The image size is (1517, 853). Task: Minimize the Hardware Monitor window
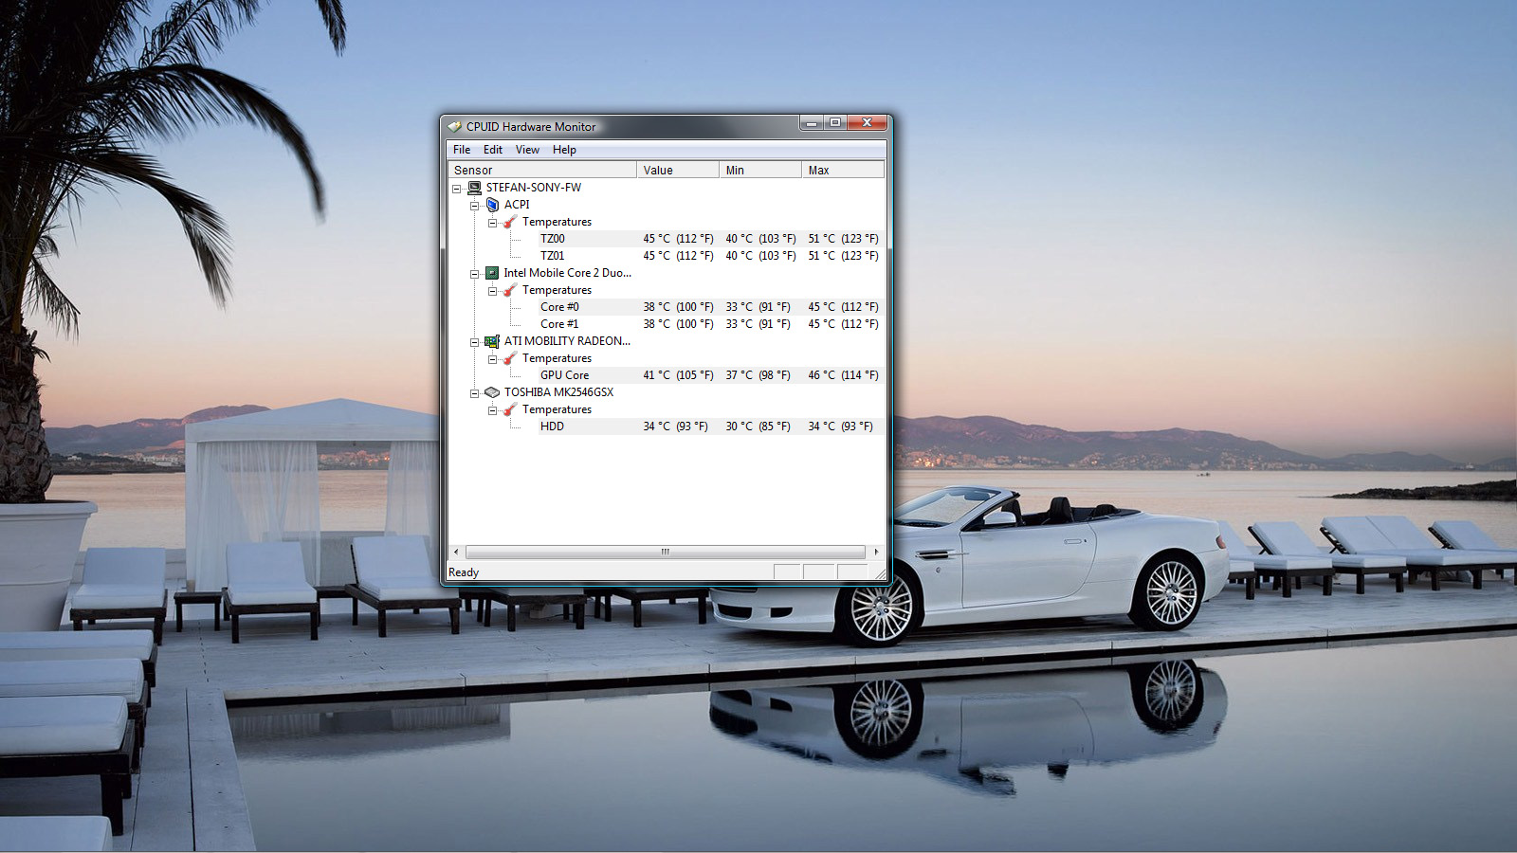pos(811,123)
